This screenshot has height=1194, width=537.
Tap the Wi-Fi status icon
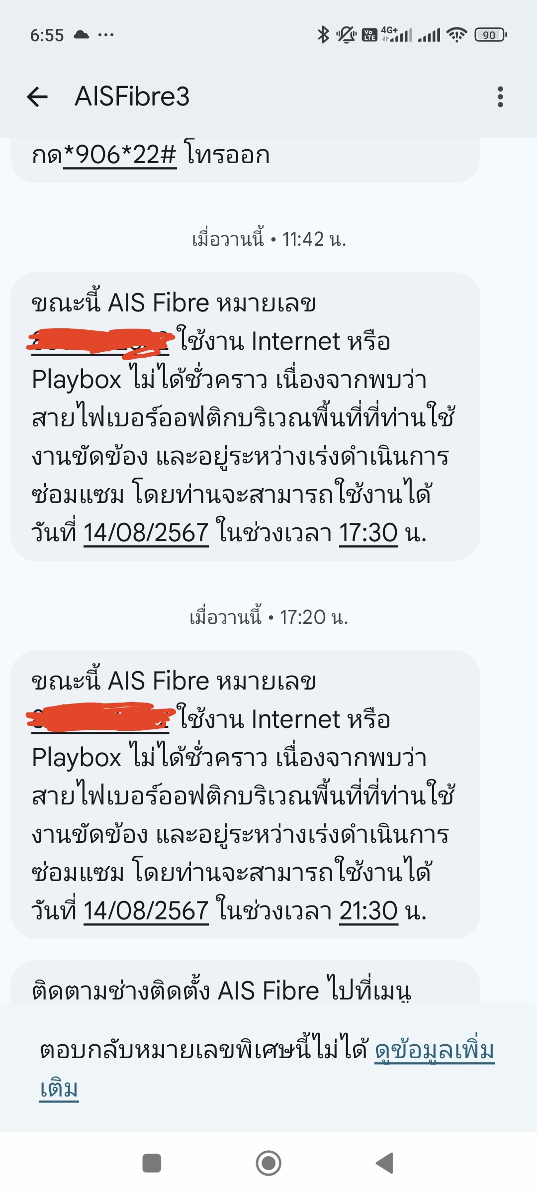pyautogui.click(x=456, y=35)
